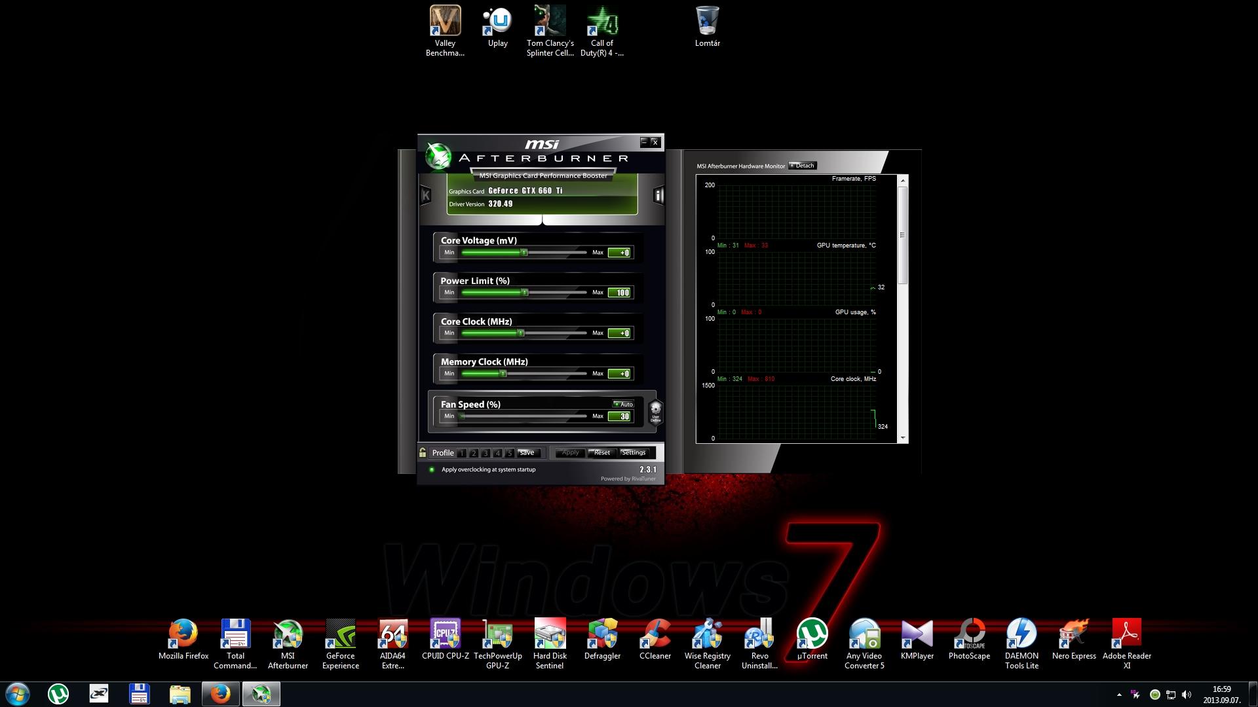The image size is (1258, 707).
Task: Launch µTorrent desktop shortcut
Action: (x=812, y=640)
